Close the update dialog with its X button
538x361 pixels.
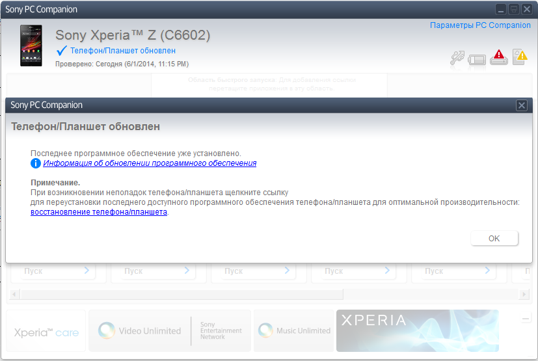pyautogui.click(x=522, y=105)
